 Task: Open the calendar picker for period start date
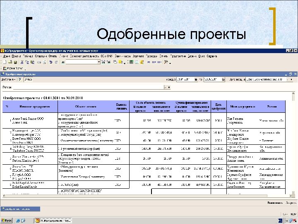point(196,80)
